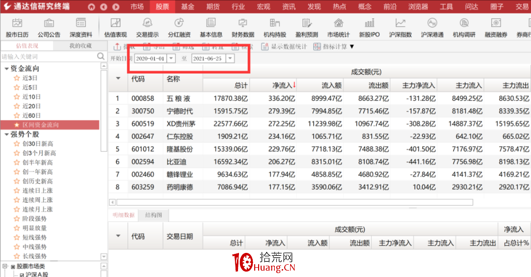The width and height of the screenshot is (531, 277).
Task: Click 显示数据统计 show statistics
Action: click(x=284, y=47)
